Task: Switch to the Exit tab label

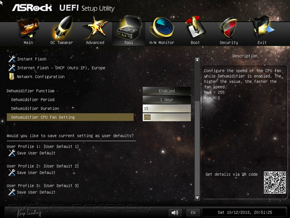Action: (262, 43)
